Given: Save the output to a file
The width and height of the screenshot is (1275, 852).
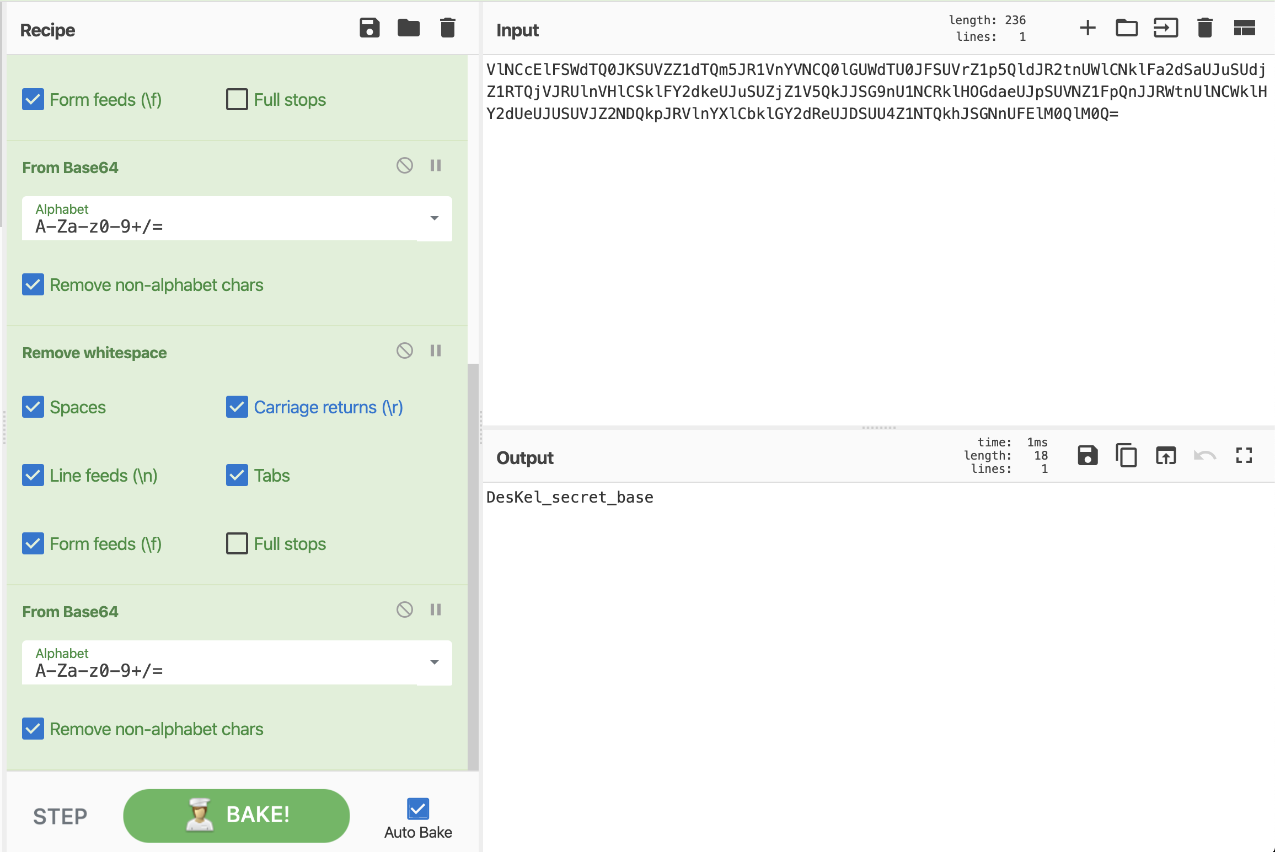Looking at the screenshot, I should click(x=1087, y=456).
